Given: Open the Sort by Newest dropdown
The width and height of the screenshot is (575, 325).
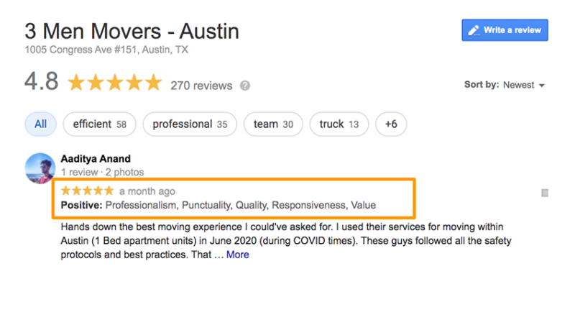Looking at the screenshot, I should click(505, 85).
